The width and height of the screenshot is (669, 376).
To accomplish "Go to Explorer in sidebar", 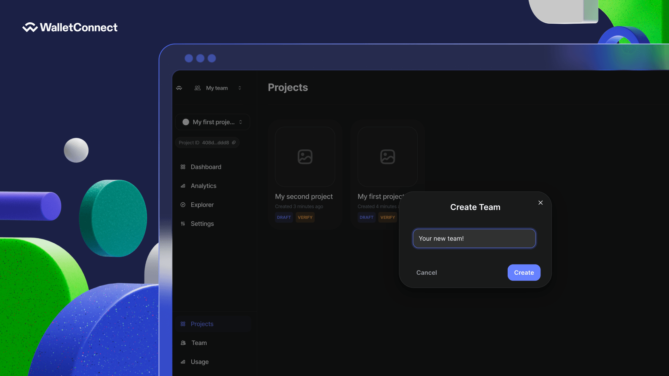I will [x=202, y=205].
